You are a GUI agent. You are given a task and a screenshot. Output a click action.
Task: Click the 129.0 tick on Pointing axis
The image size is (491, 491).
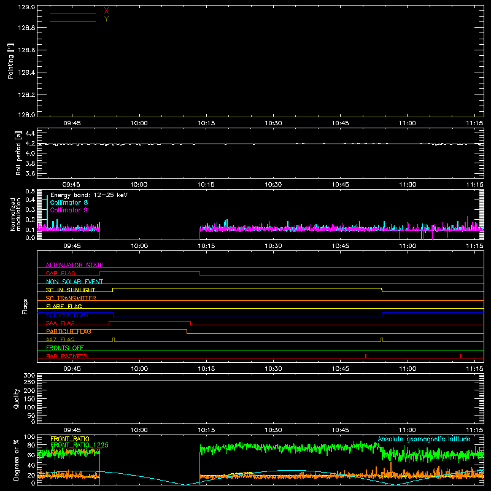tap(26, 7)
